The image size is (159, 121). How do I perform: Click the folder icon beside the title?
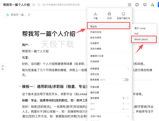(39, 5)
